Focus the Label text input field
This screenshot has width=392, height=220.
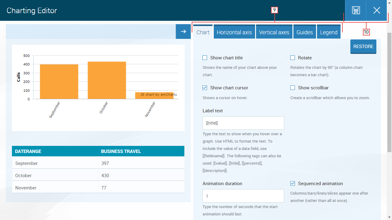tap(243, 123)
